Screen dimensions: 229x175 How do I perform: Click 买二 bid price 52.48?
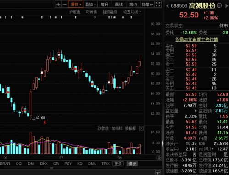191,74
